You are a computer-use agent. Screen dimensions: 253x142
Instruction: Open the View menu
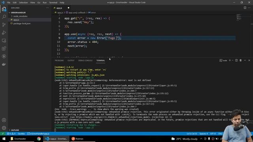click(32, 3)
